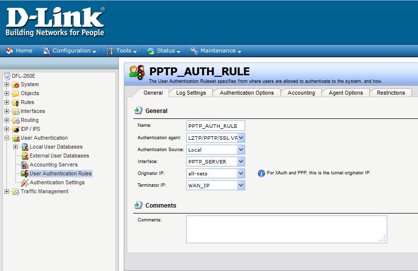Screen dimensions: 418x271
Task: Select User Authentication Rules in the tree
Action: (x=60, y=173)
